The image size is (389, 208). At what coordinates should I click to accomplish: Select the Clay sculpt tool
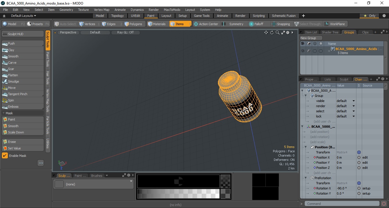pos(23,50)
